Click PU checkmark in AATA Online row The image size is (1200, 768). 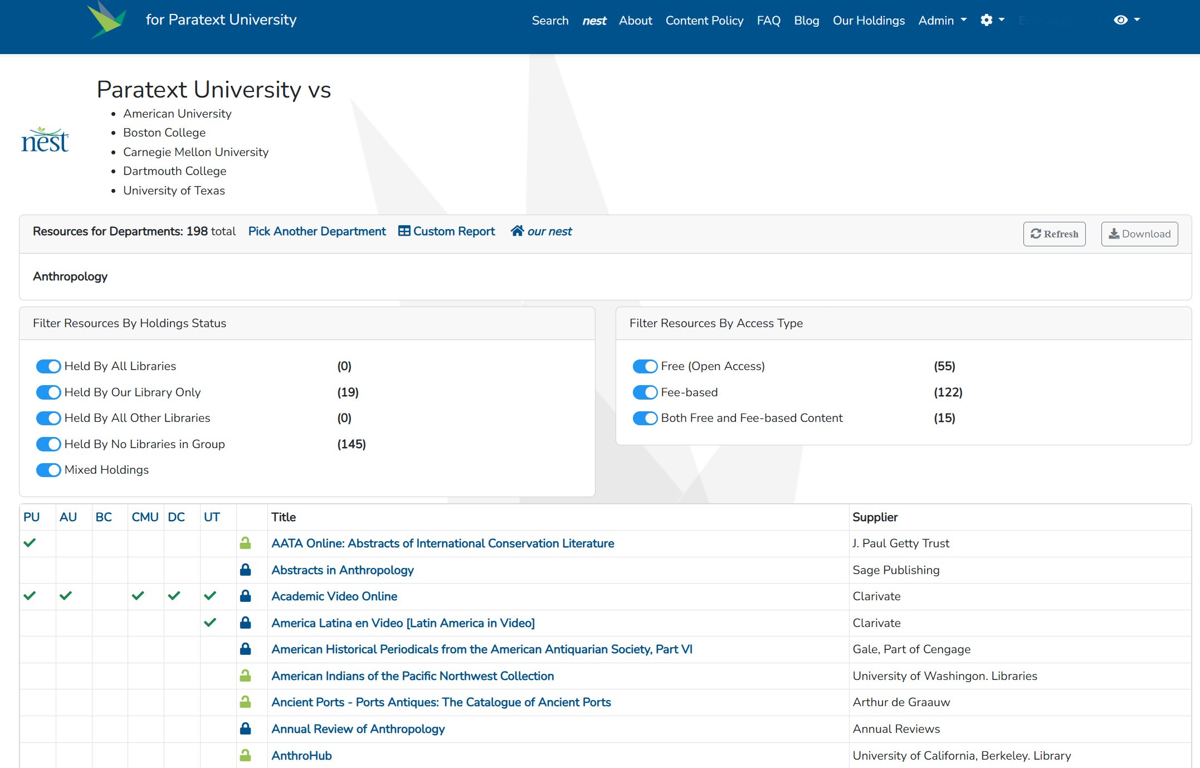30,543
